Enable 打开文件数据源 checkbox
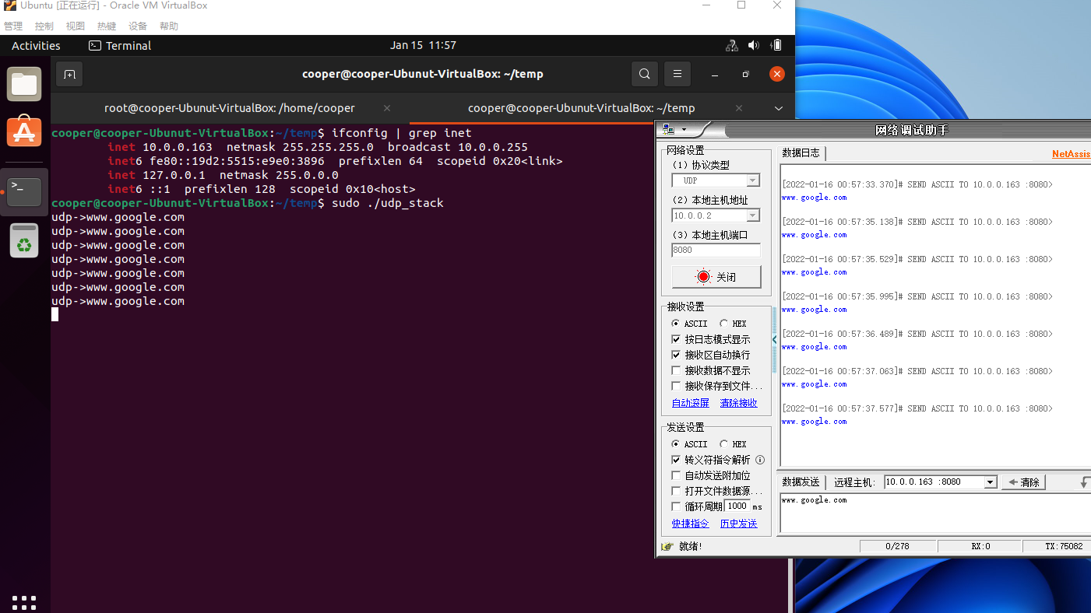This screenshot has width=1091, height=613. (676, 491)
